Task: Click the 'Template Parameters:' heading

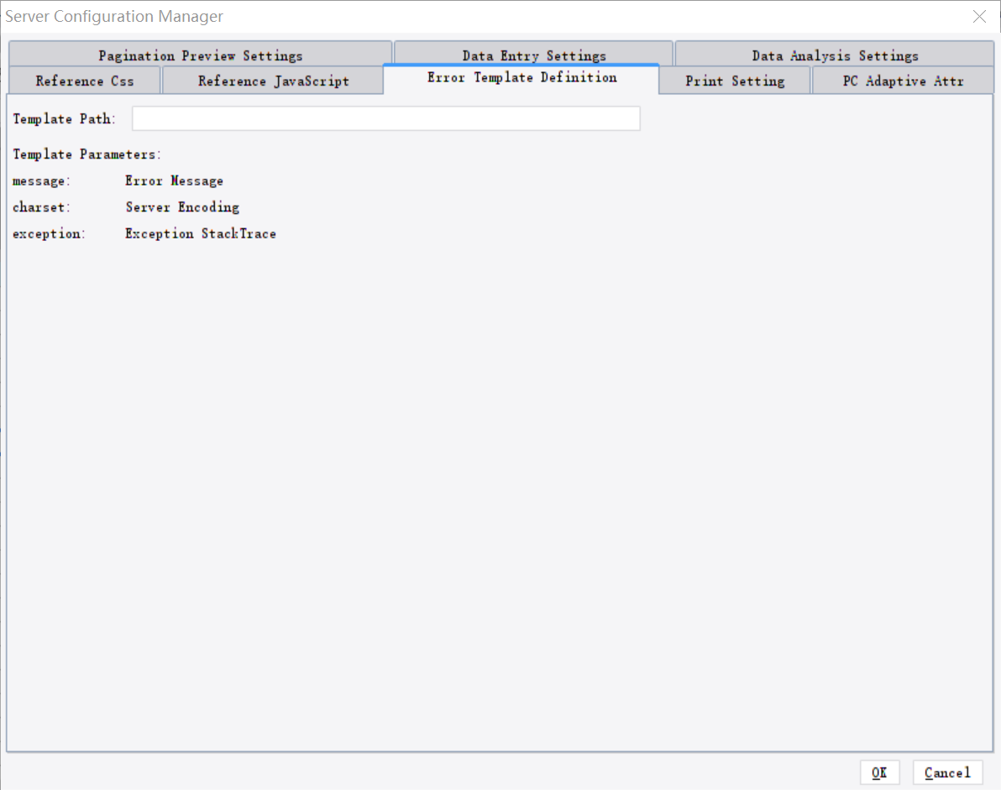Action: coord(86,154)
